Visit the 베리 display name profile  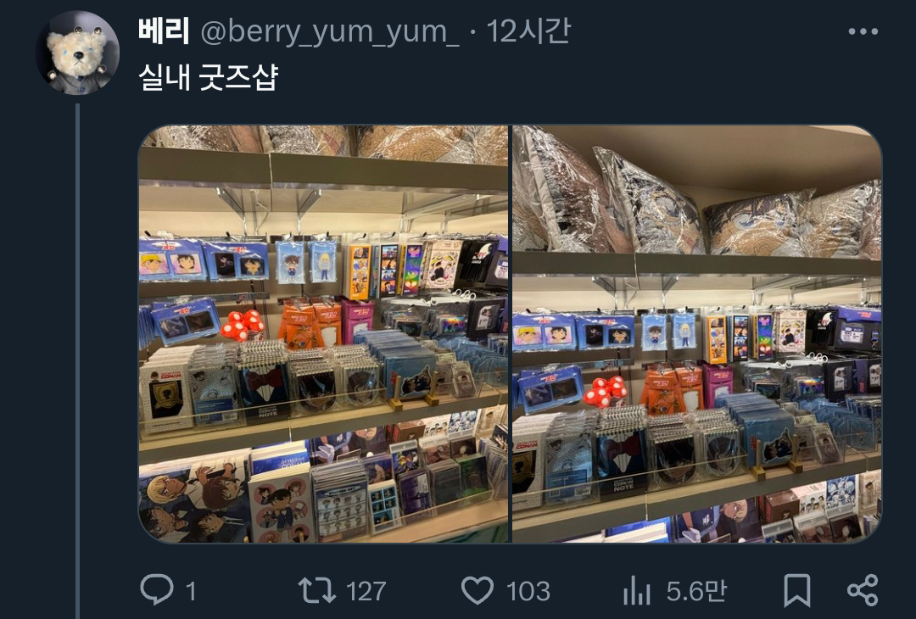[164, 31]
